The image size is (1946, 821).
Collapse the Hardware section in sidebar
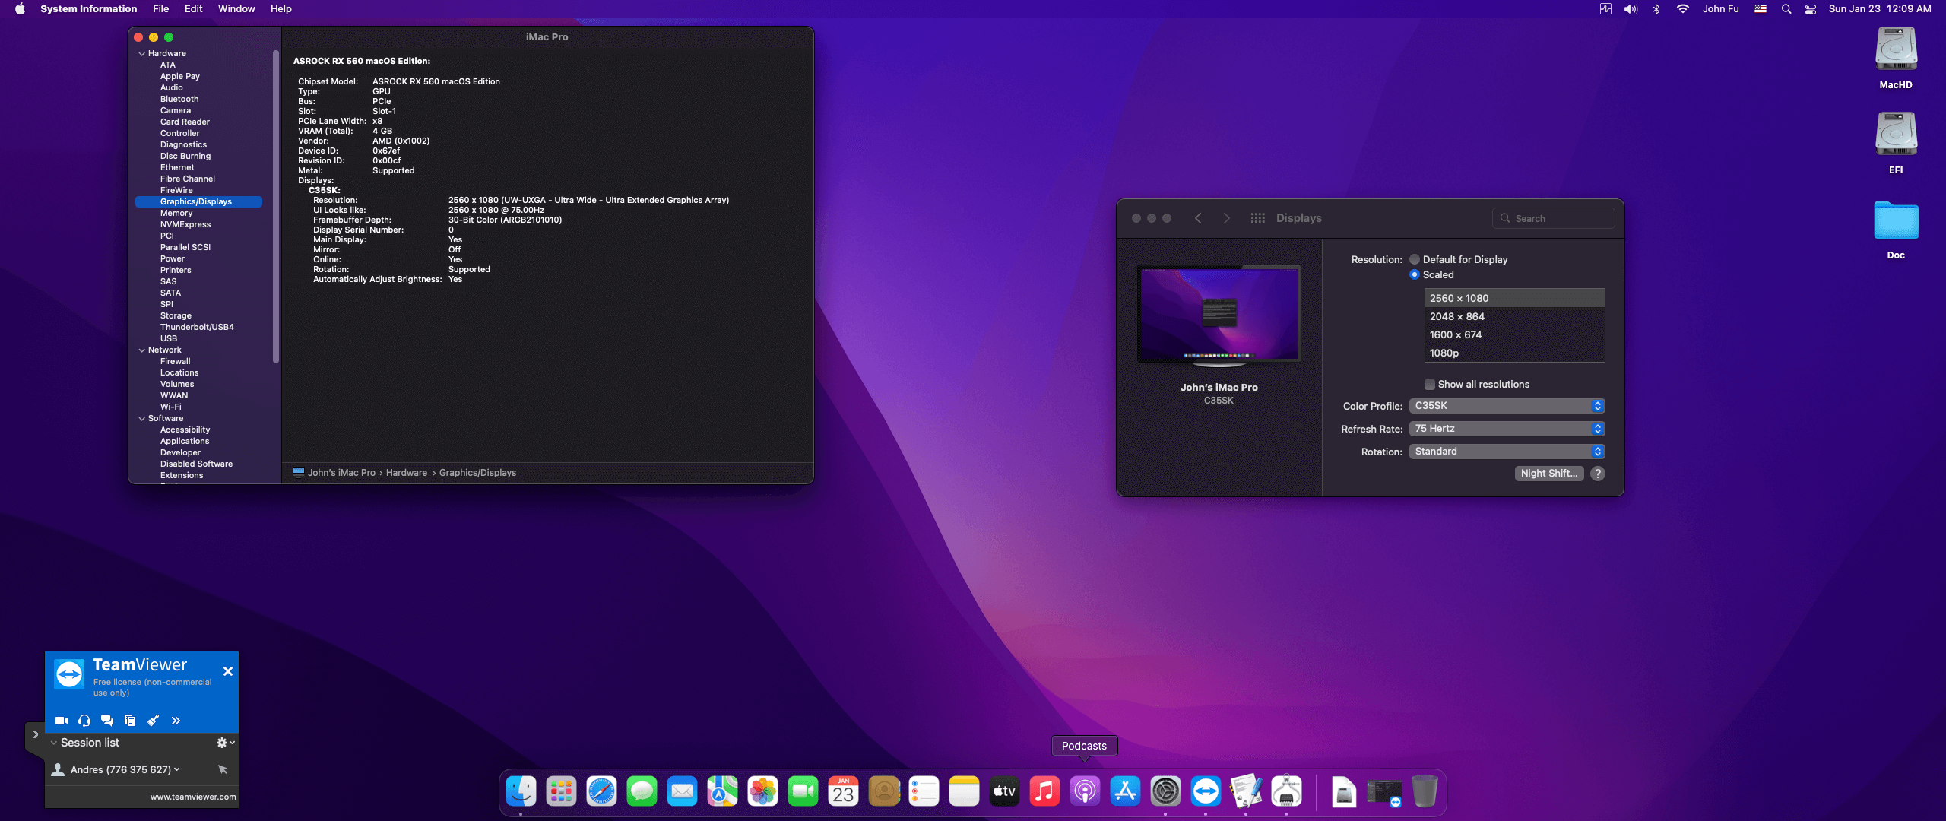point(142,53)
